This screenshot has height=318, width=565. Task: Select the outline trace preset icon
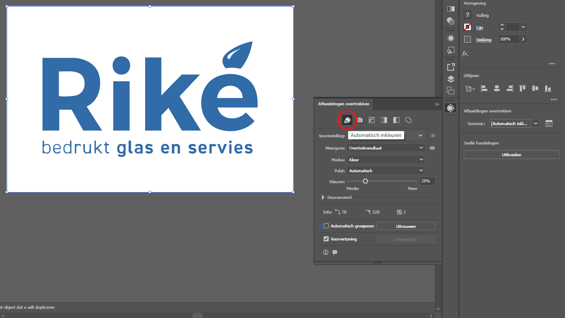(x=408, y=120)
